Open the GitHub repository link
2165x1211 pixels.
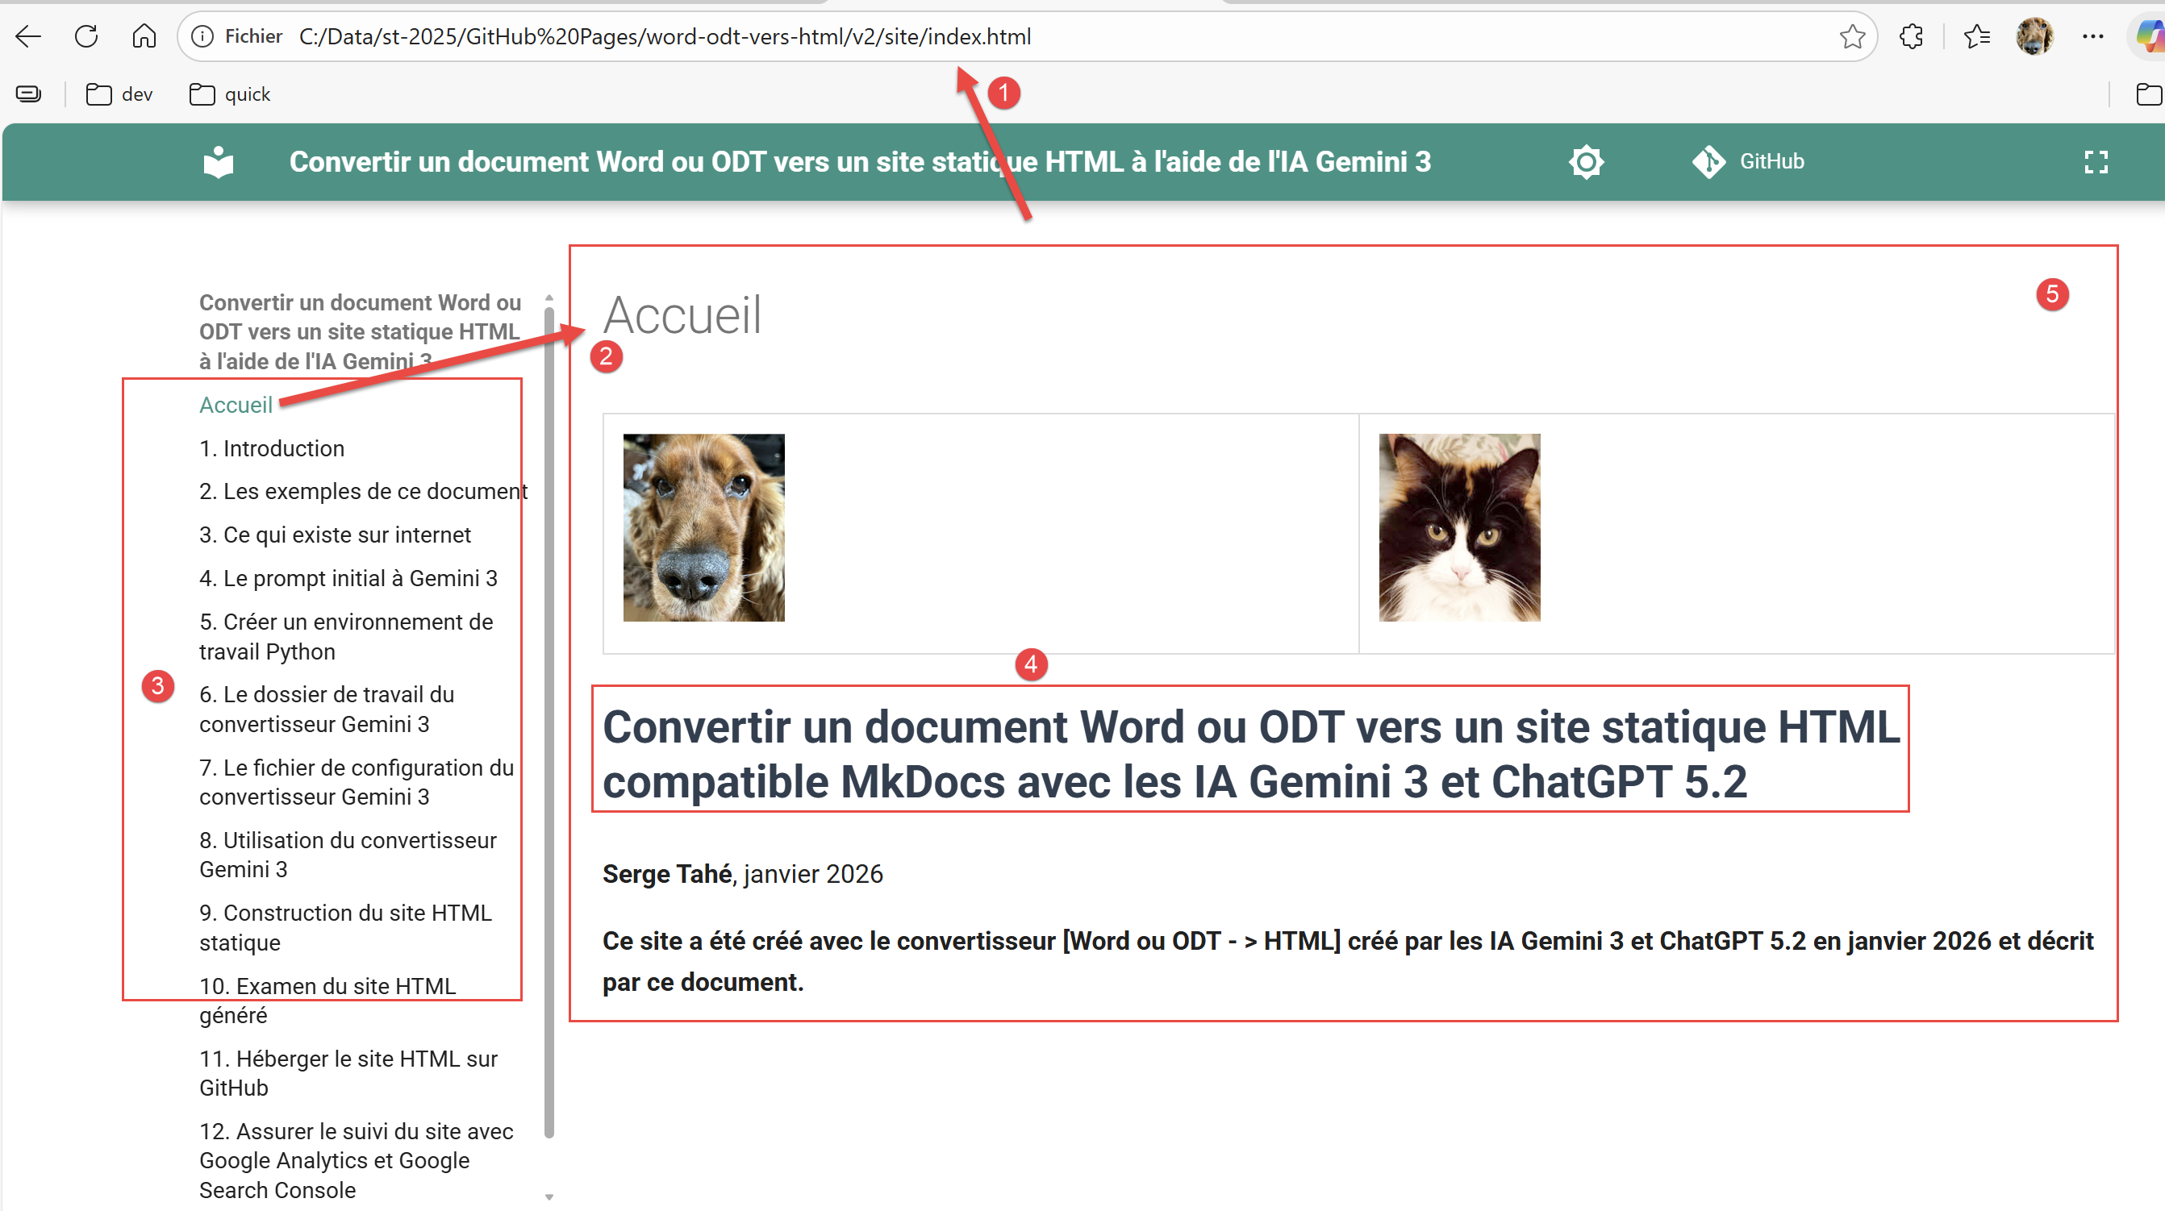[x=1749, y=162]
